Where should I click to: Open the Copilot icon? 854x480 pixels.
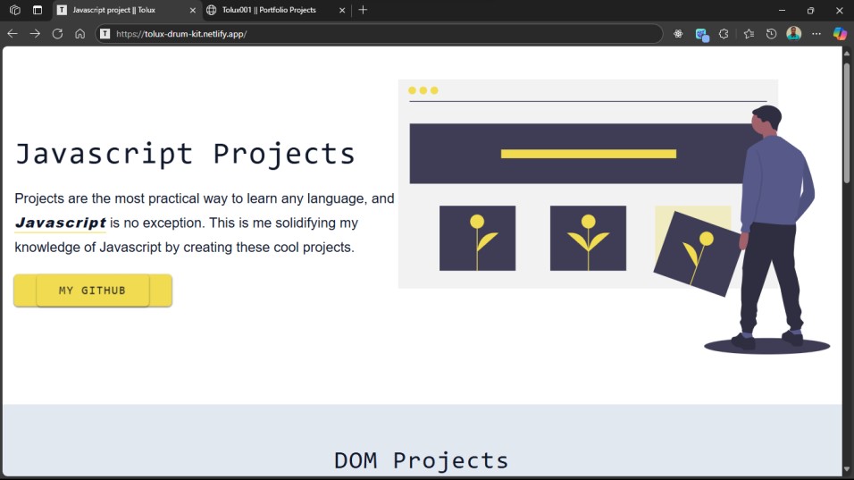(x=840, y=34)
